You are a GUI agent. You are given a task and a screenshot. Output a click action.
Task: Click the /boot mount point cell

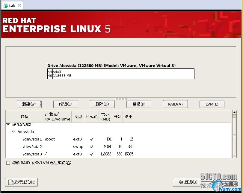coord(50,139)
